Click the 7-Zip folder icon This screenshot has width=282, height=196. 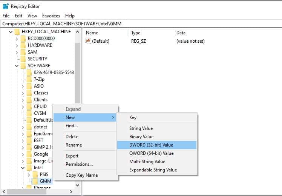[29, 79]
